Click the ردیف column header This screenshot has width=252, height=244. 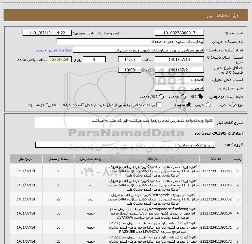click(238, 159)
